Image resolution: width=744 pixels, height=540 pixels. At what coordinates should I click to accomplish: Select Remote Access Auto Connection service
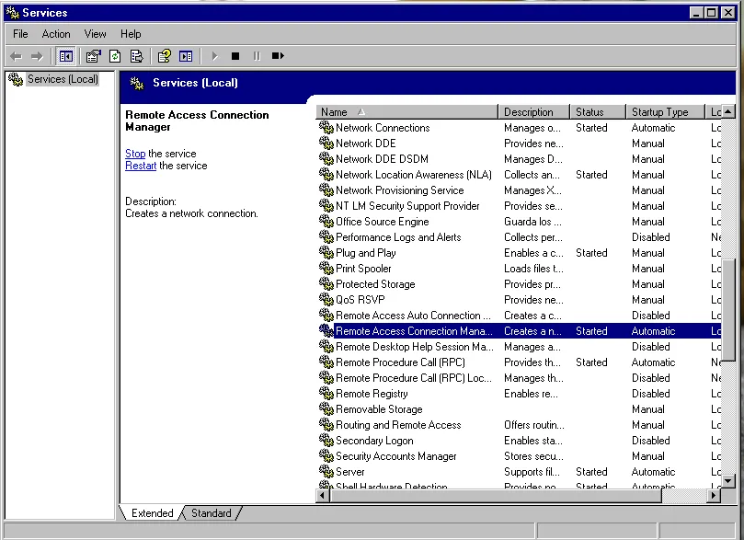[413, 316]
